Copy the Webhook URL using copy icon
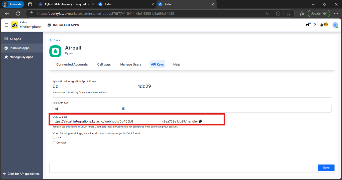The width and height of the screenshot is (342, 180). click(x=200, y=121)
